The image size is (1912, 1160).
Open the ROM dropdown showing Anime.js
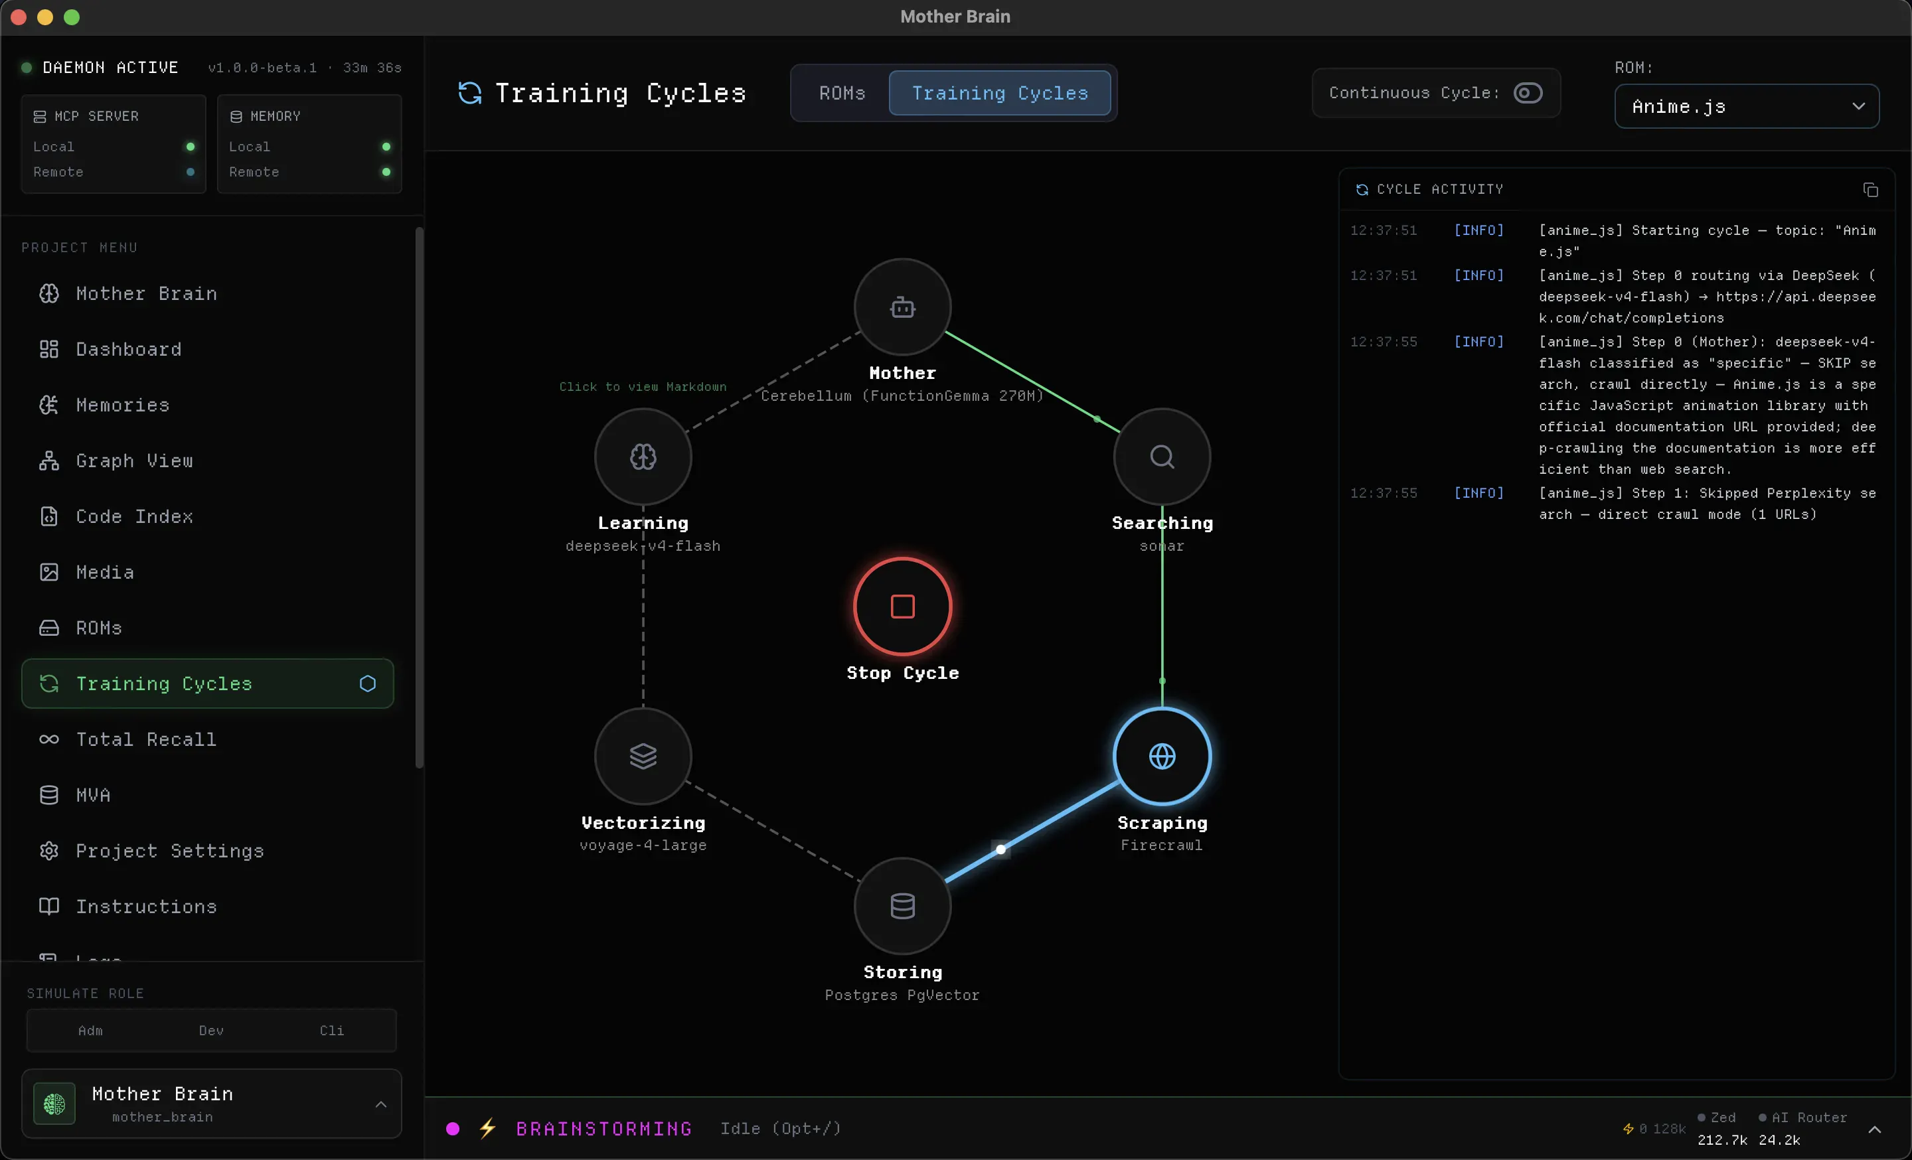click(x=1746, y=106)
